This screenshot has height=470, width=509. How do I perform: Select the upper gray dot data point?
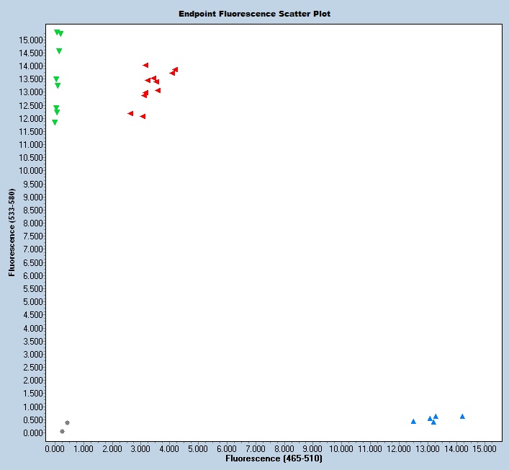pos(67,422)
